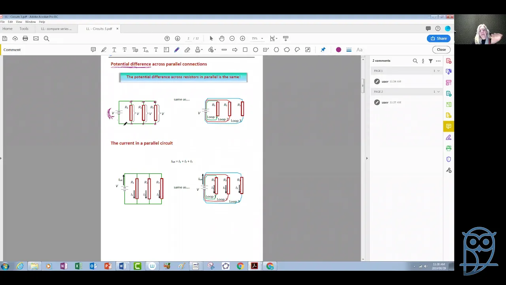Search comments with magnifier icon

click(415, 61)
